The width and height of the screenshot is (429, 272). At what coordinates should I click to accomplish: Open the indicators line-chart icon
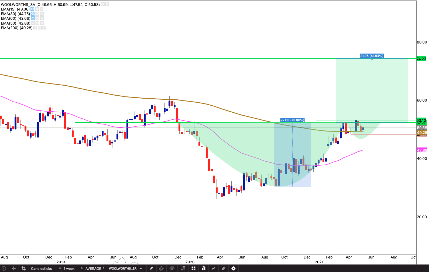pyautogui.click(x=213, y=268)
